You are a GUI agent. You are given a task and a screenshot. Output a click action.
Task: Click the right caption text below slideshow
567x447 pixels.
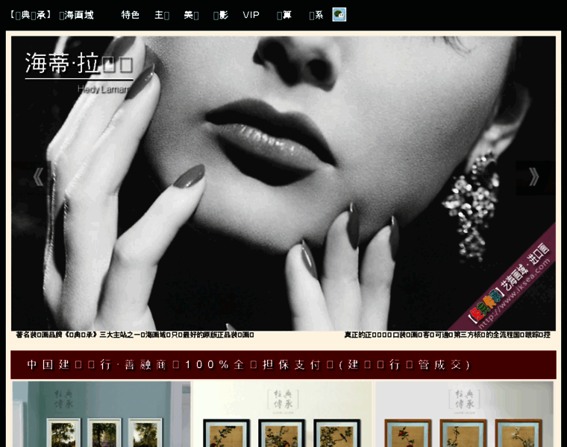click(x=448, y=335)
